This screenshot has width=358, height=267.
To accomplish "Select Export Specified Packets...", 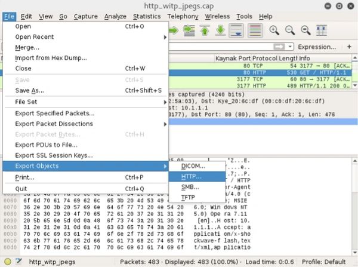I will click(85, 113).
